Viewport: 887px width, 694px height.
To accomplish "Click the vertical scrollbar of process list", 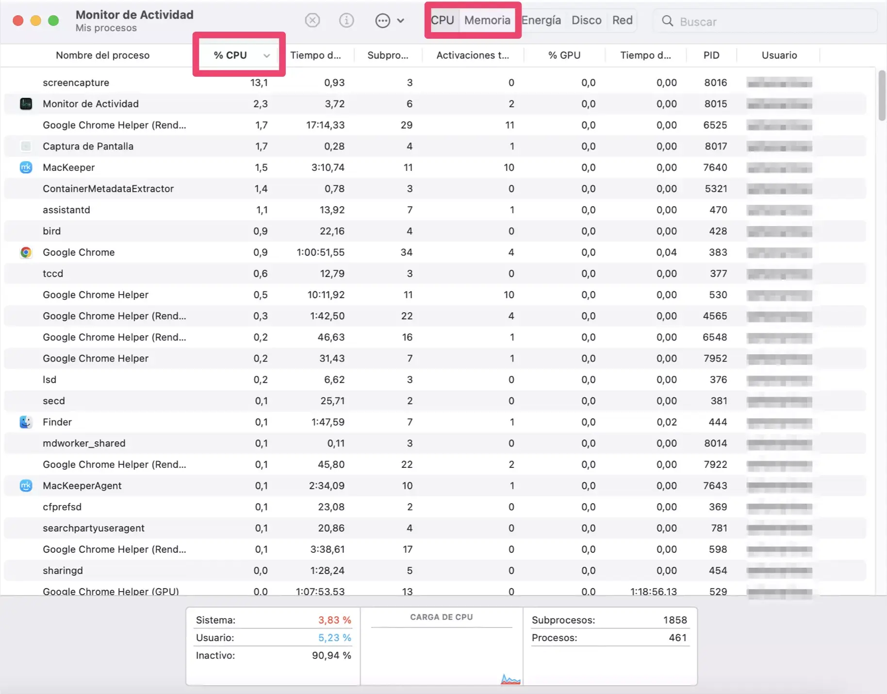I will [x=881, y=96].
